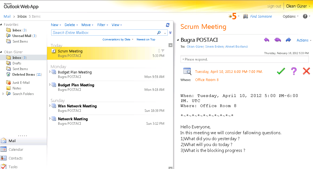Screen dimensions: 313x169
Task: Open the New message menu
Action: coord(56,25)
